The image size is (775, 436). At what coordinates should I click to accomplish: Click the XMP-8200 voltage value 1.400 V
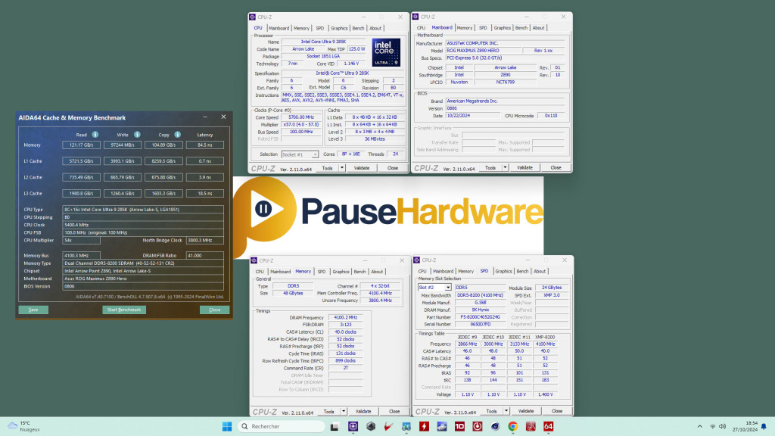(545, 394)
